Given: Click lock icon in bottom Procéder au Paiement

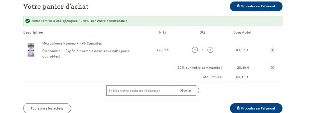Looking at the screenshot, I should (238, 108).
